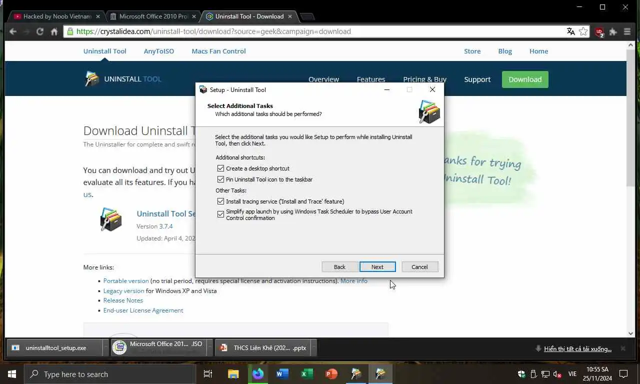The height and width of the screenshot is (384, 640).
Task: Close the Hacked by Noob Vietnam tab
Action: (98, 16)
